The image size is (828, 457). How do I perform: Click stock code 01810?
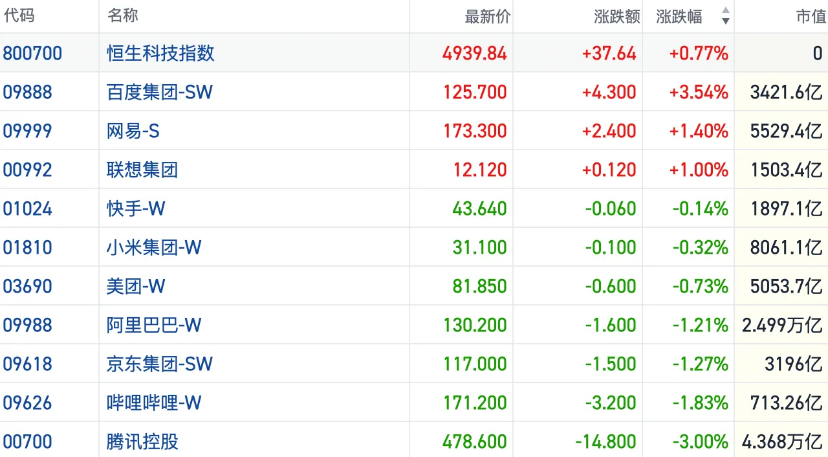[27, 247]
